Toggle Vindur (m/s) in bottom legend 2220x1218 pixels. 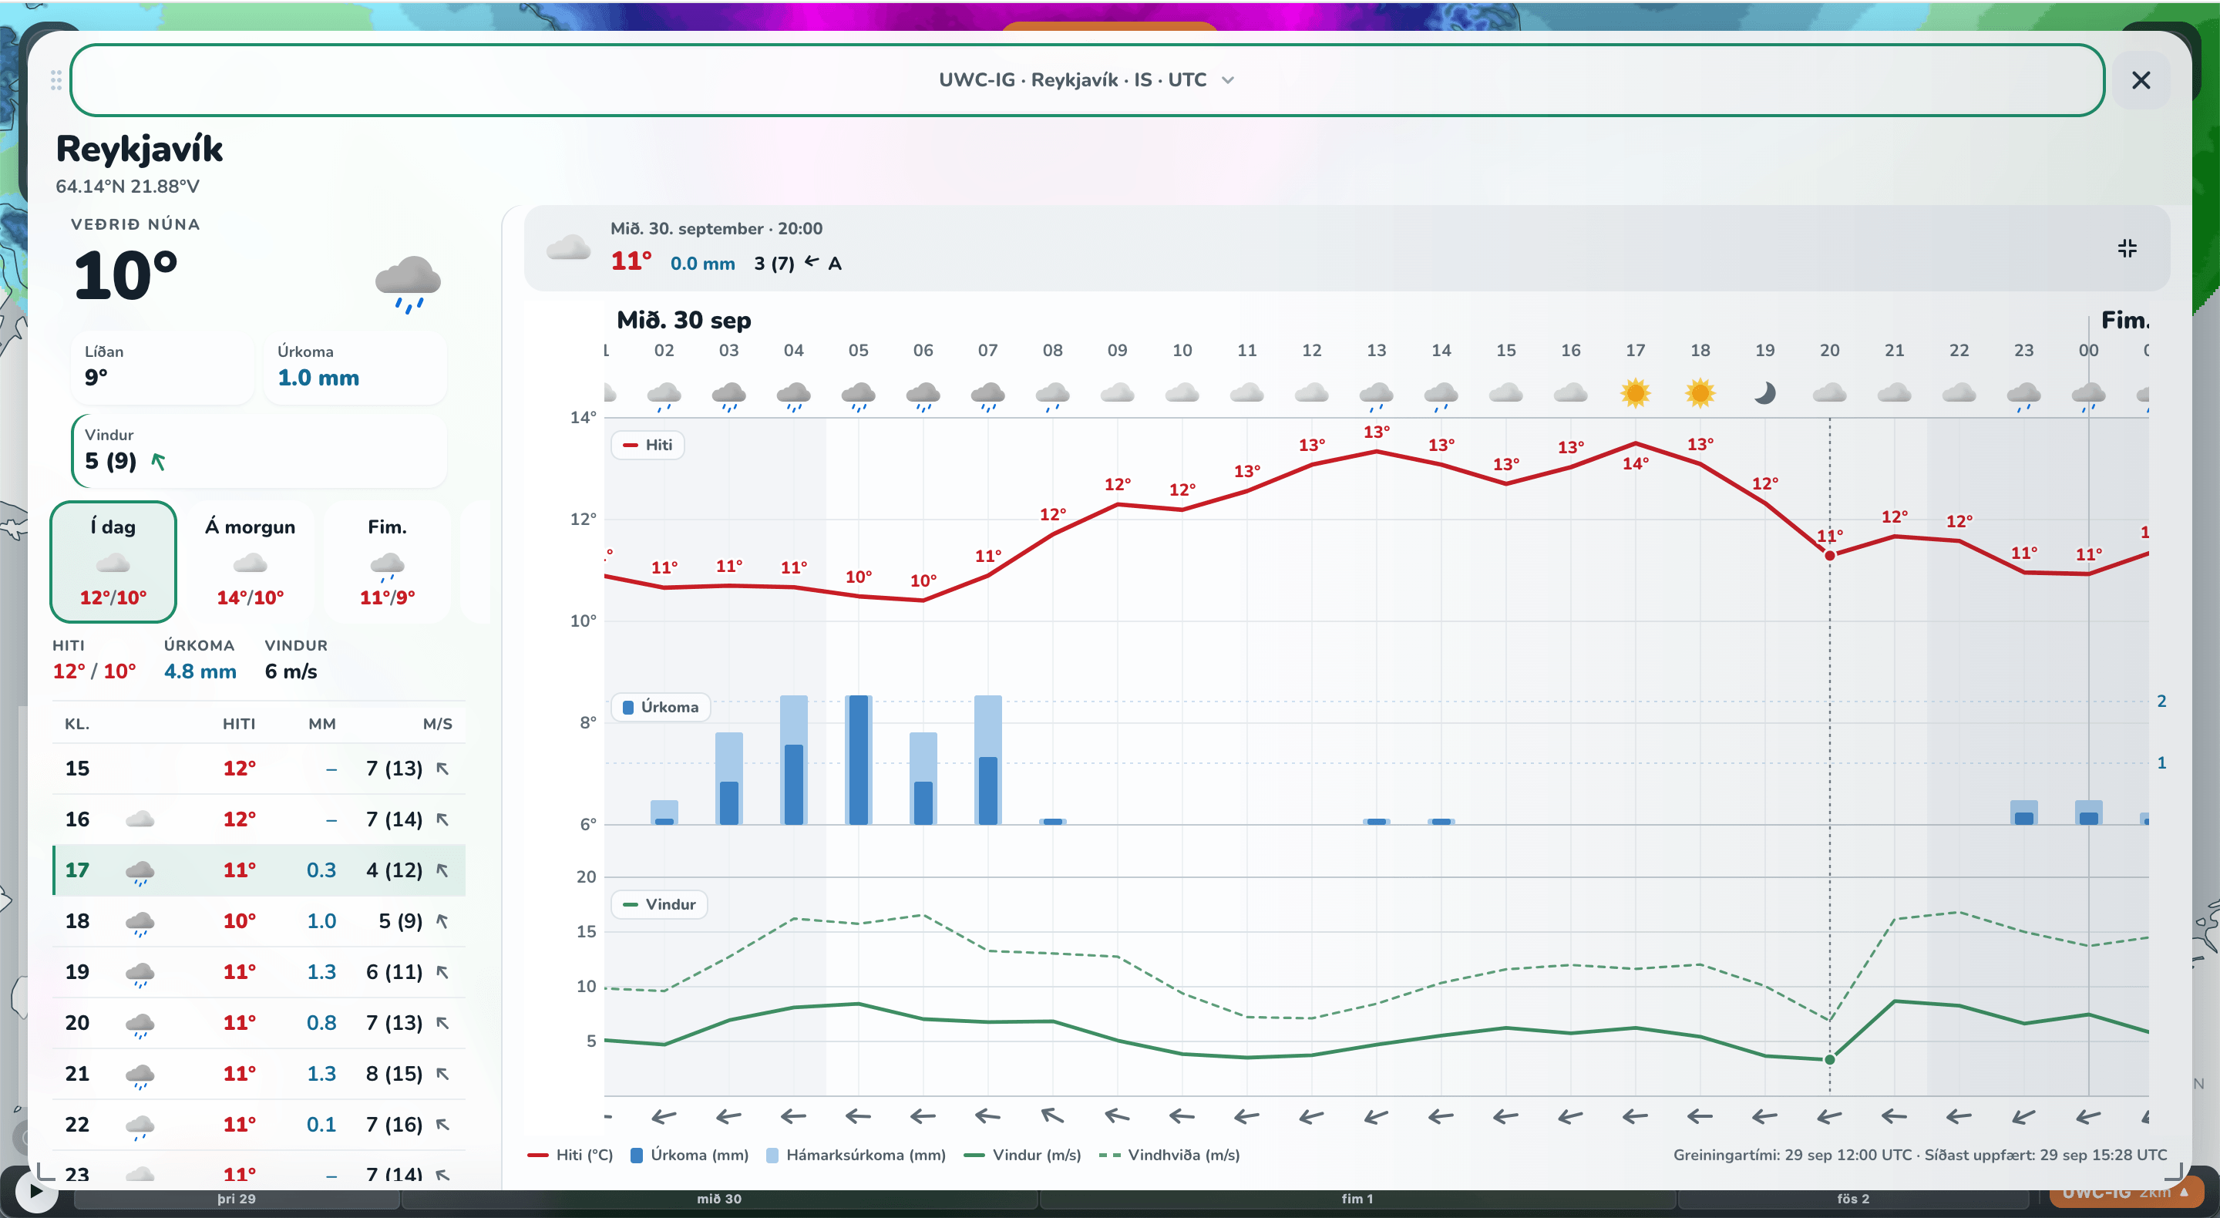pos(1022,1154)
